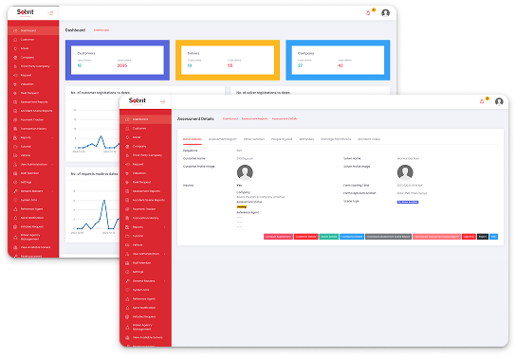The height and width of the screenshot is (357, 516).
Task: Select the Basic Details tab
Action: pyautogui.click(x=193, y=139)
